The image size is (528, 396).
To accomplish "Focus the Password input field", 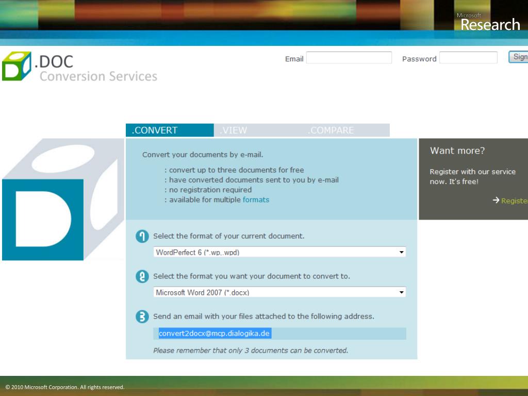I will (468, 58).
